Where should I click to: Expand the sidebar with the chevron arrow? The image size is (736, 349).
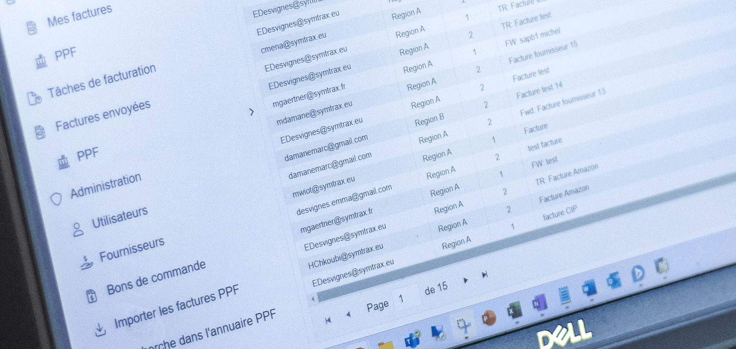(251, 112)
